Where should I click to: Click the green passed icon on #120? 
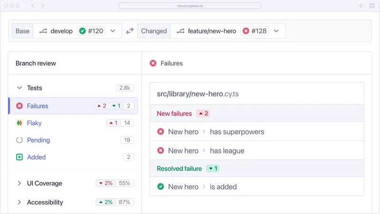(82, 31)
